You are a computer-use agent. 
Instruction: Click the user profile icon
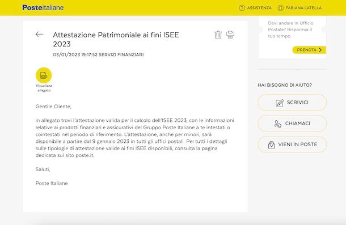coord(280,8)
